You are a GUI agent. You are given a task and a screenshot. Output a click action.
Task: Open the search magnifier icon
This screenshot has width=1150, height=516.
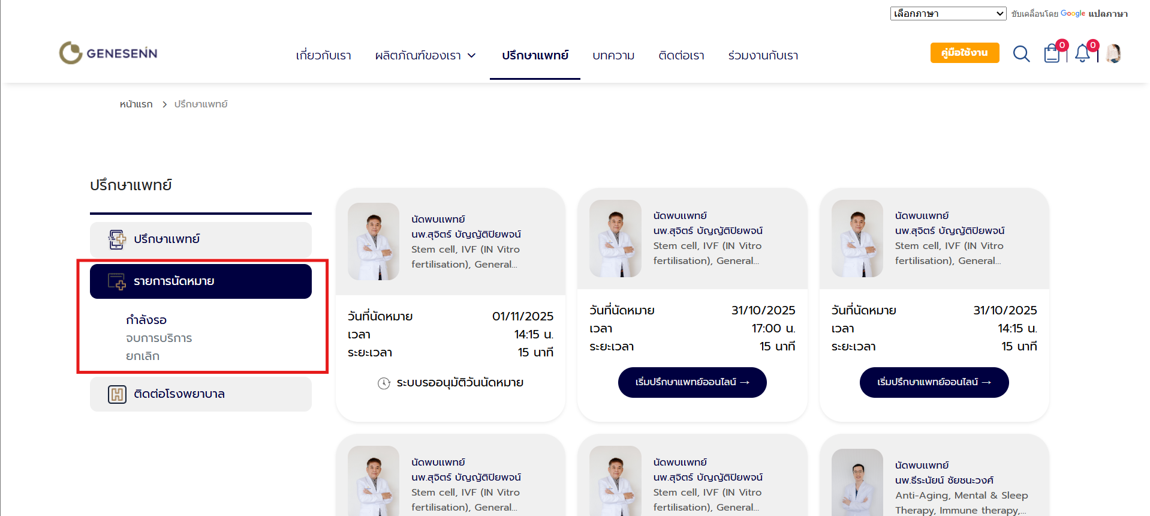point(1021,54)
